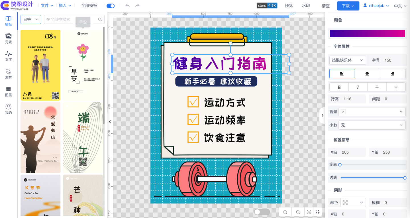Click the 预览 button
This screenshot has height=218, width=410.
[x=289, y=5]
